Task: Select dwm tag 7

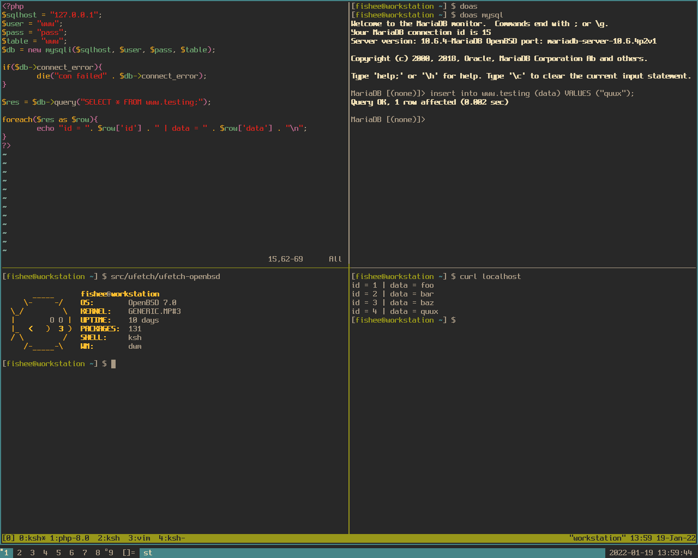Action: click(x=85, y=553)
